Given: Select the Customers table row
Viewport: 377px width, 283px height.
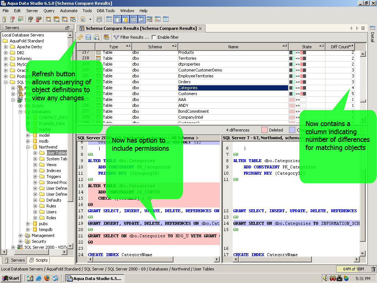Looking at the screenshot, I should pyautogui.click(x=216, y=94).
